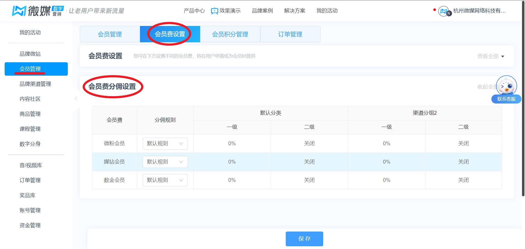Click the 保存 button
Image resolution: width=525 pixels, height=249 pixels.
pos(304,239)
